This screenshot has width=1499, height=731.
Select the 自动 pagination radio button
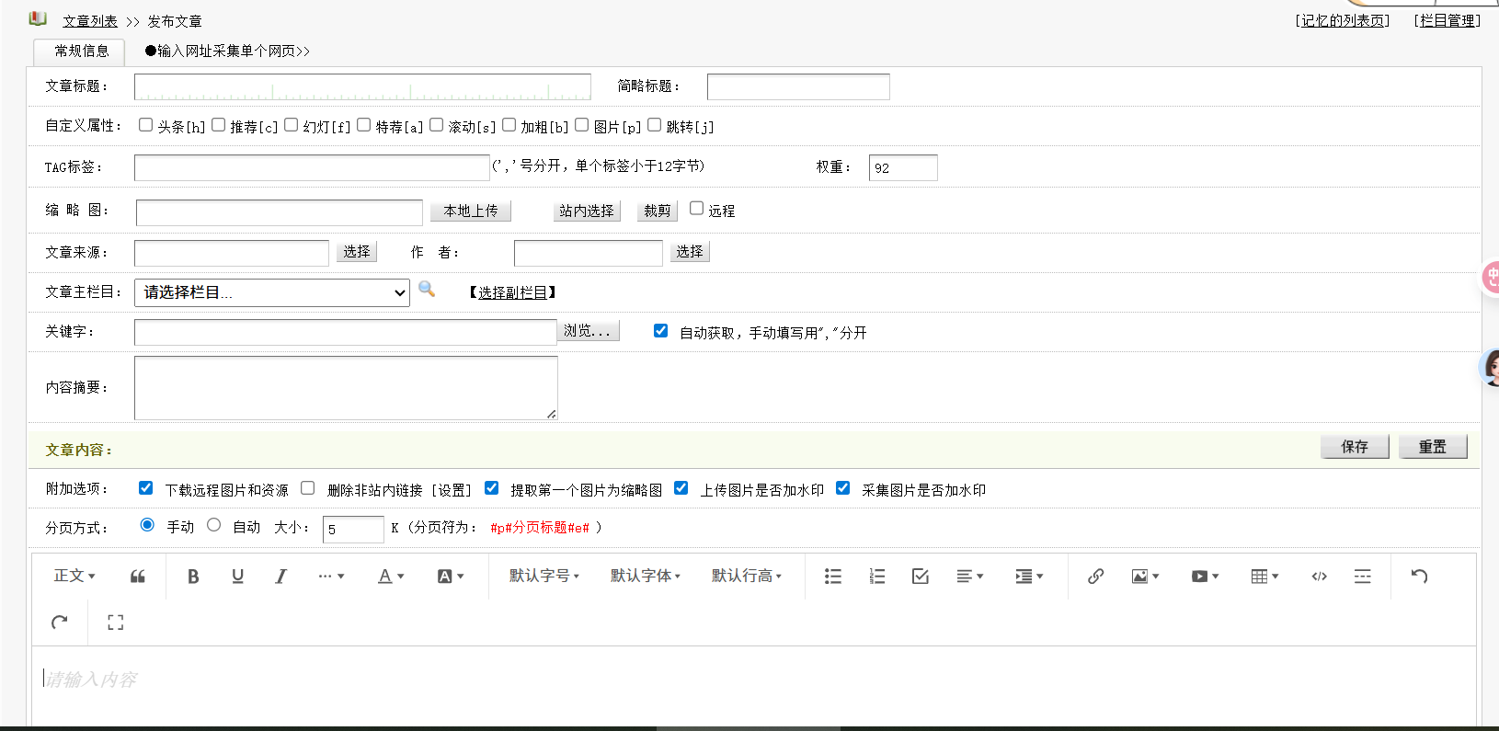[214, 525]
